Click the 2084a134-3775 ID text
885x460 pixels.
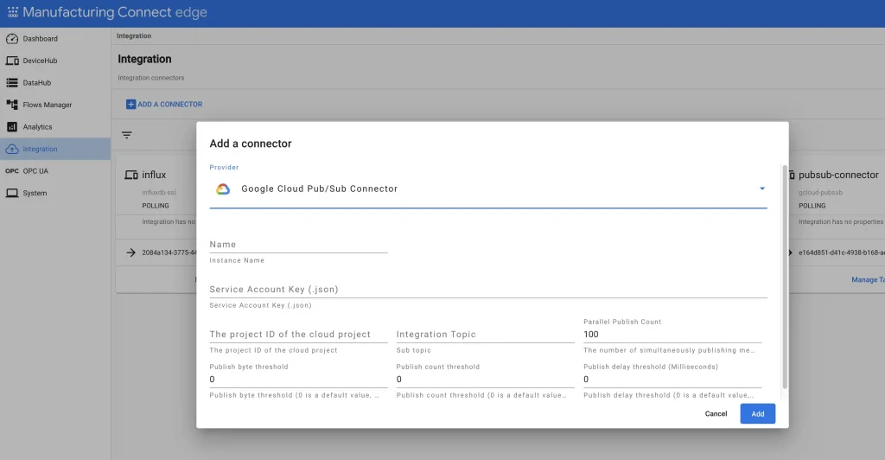(169, 252)
